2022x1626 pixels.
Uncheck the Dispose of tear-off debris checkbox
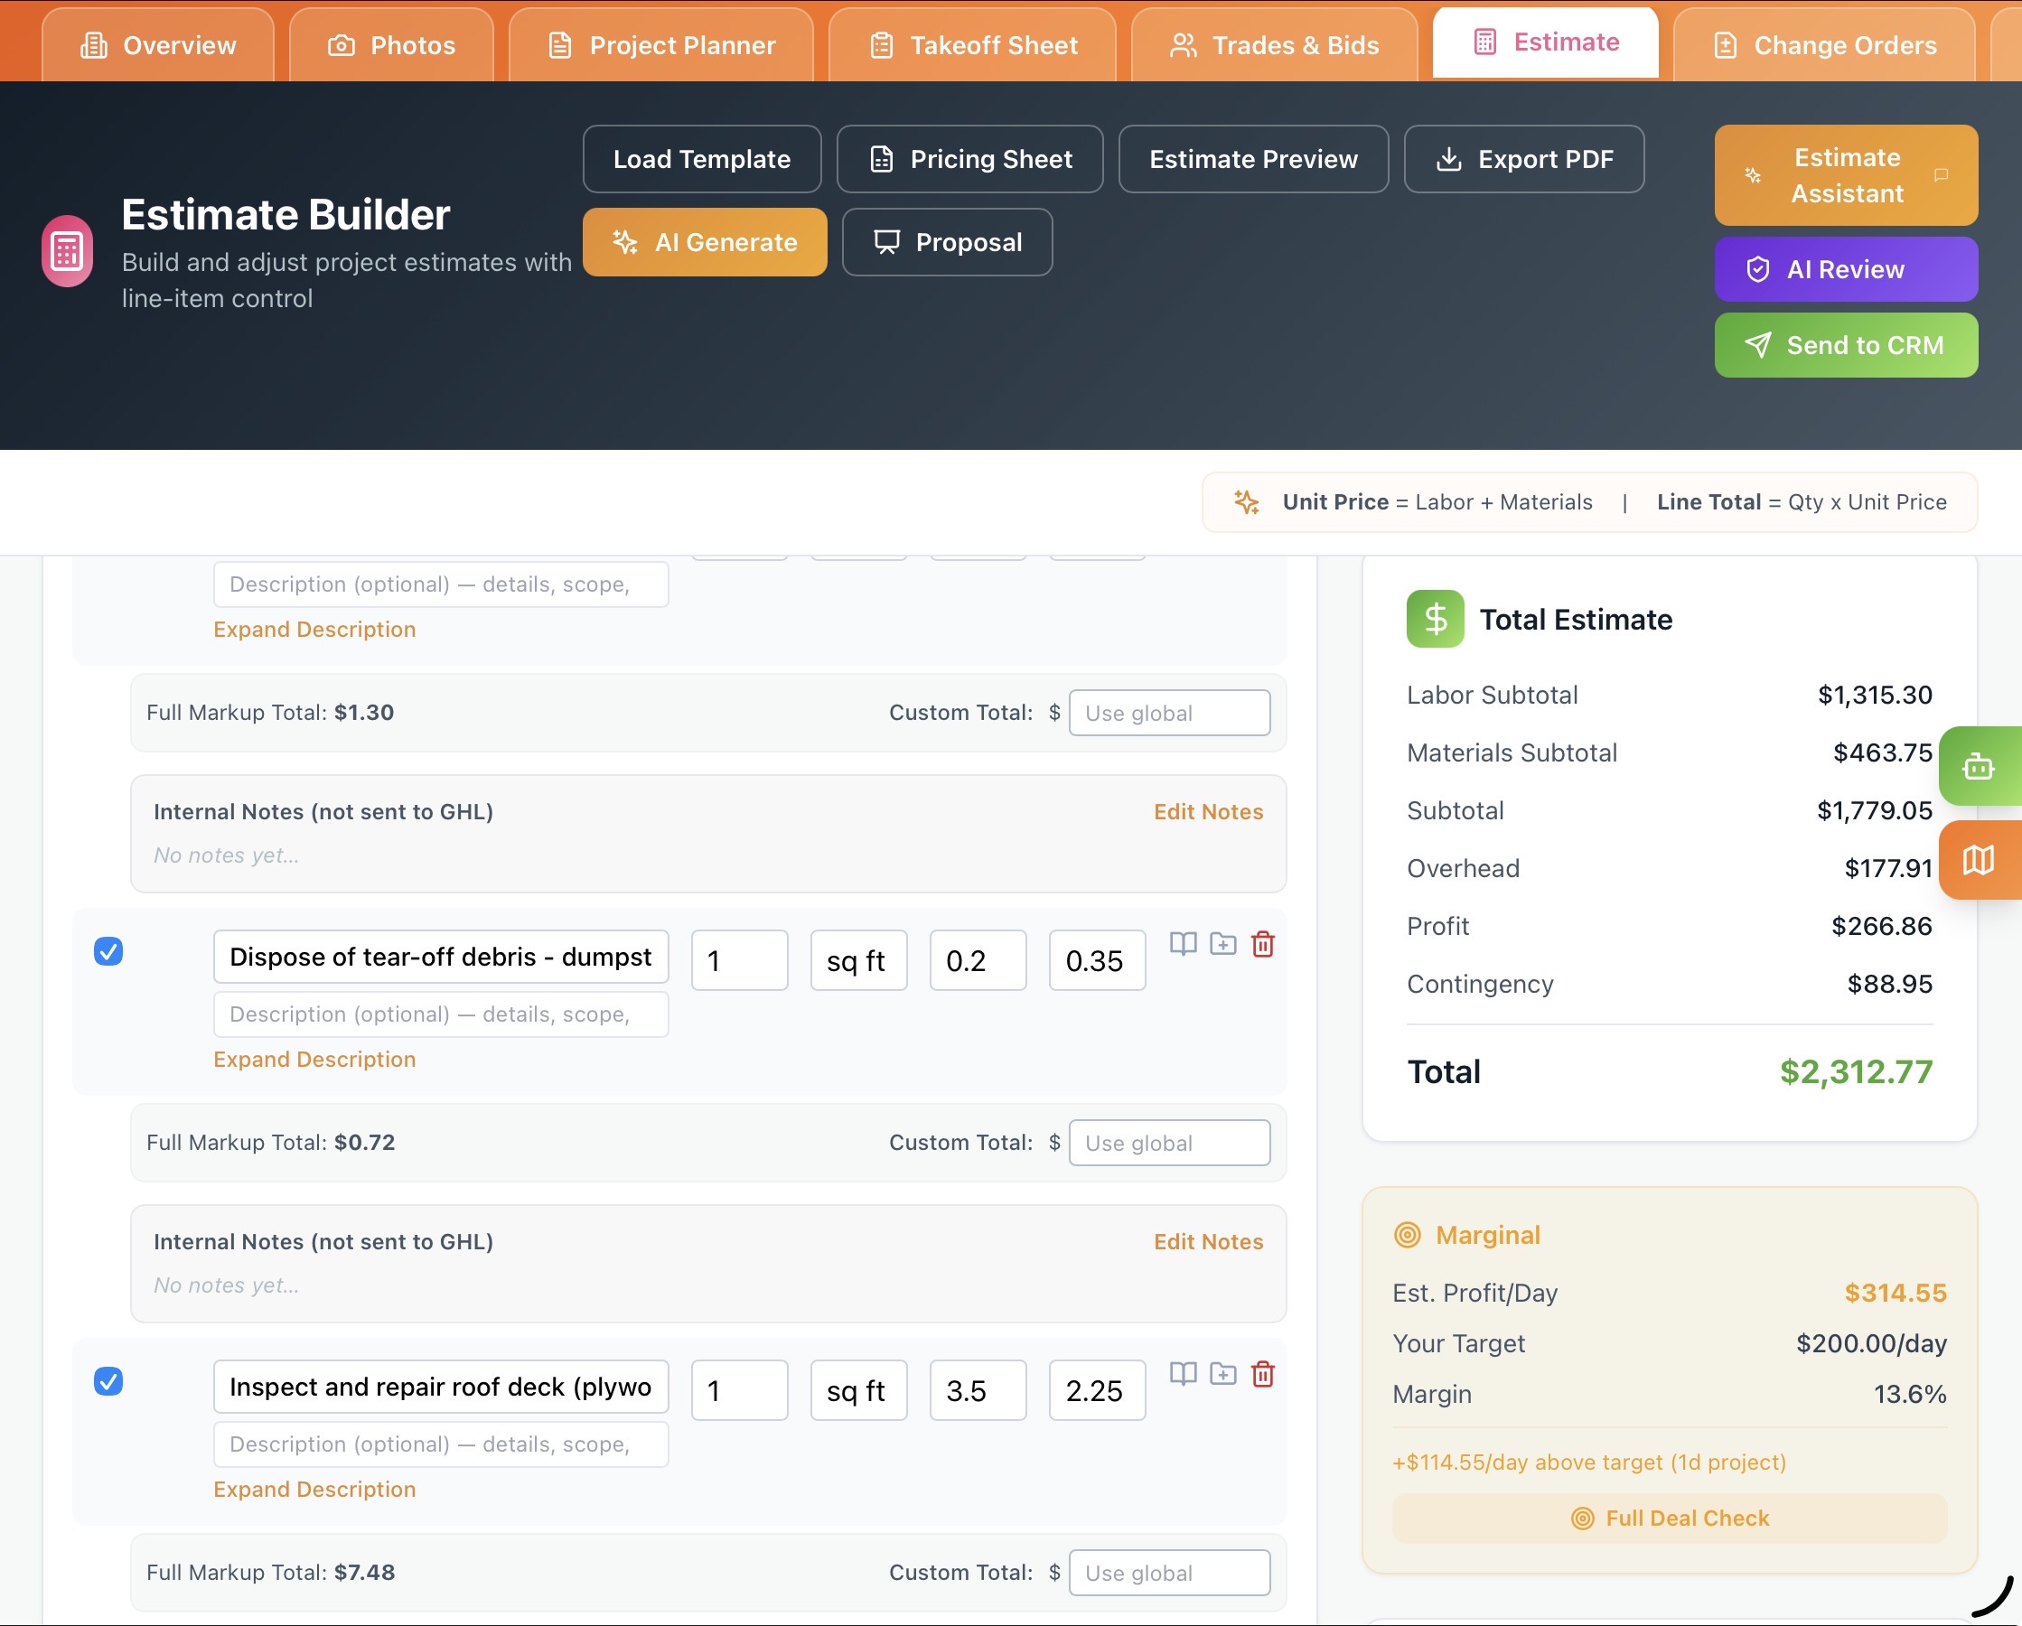click(x=108, y=951)
